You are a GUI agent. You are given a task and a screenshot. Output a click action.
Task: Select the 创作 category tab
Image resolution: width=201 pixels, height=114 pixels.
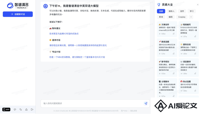tap(182, 11)
